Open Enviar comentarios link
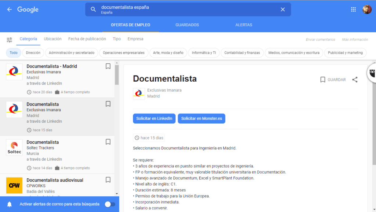The height and width of the screenshot is (212, 376). [x=320, y=40]
